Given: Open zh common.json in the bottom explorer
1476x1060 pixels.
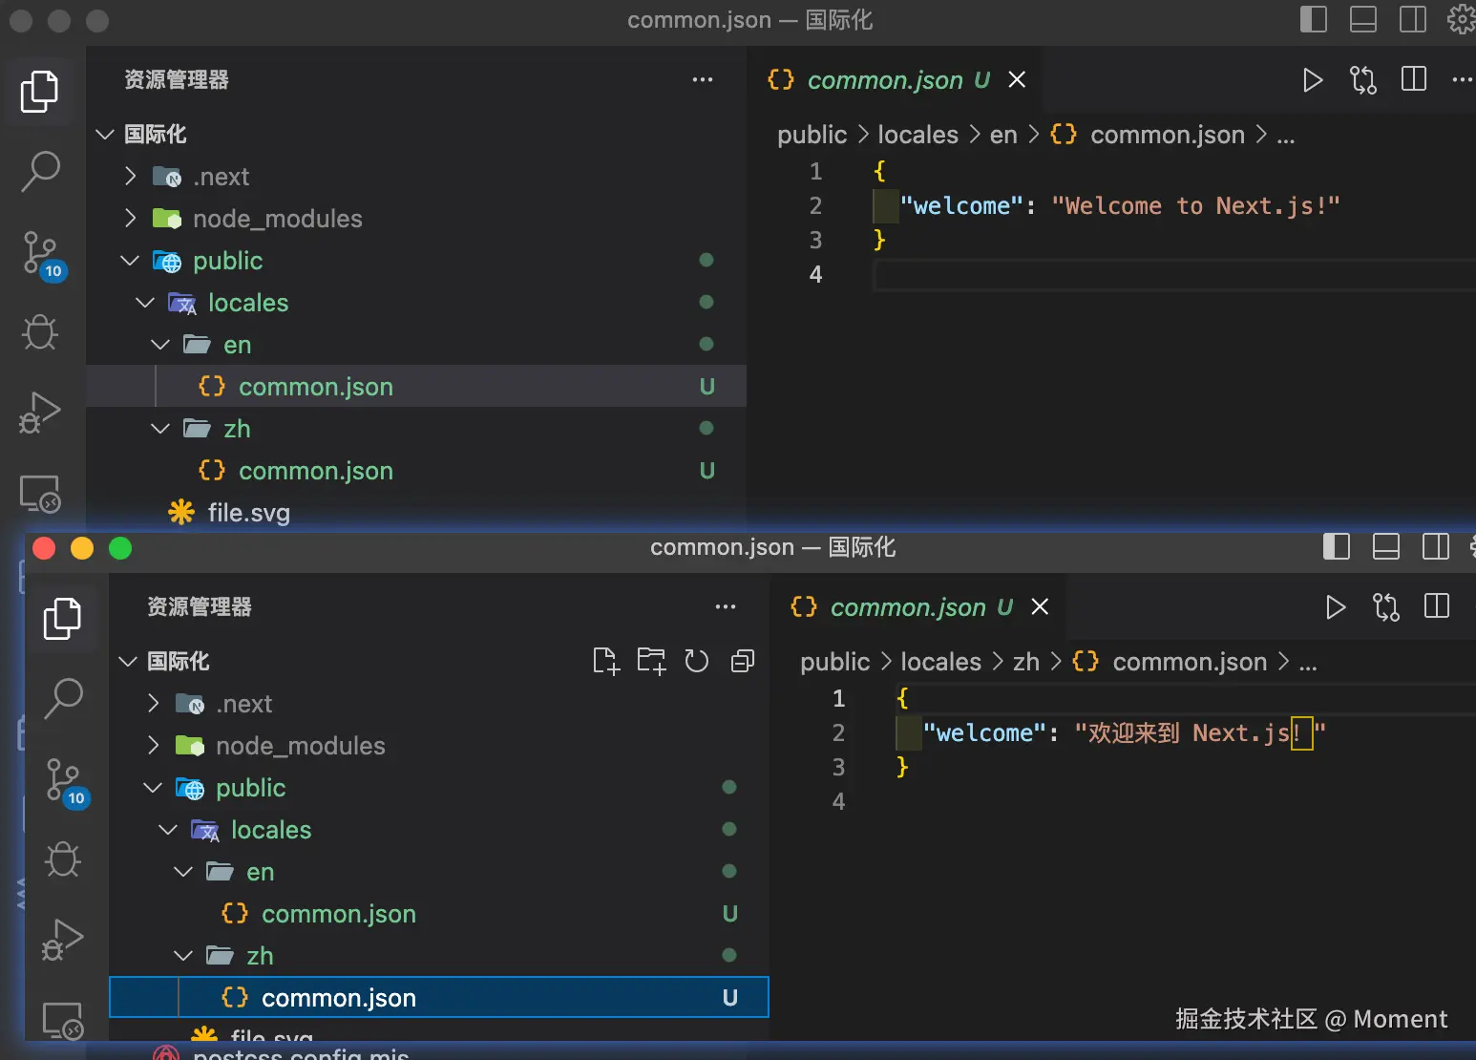Looking at the screenshot, I should click(439, 998).
